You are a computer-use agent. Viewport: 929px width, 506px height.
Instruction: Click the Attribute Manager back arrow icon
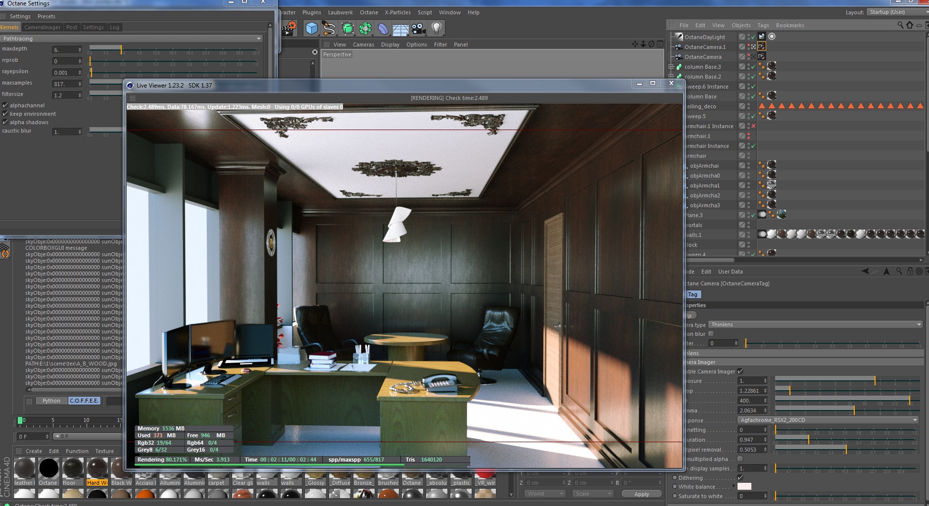click(x=865, y=271)
